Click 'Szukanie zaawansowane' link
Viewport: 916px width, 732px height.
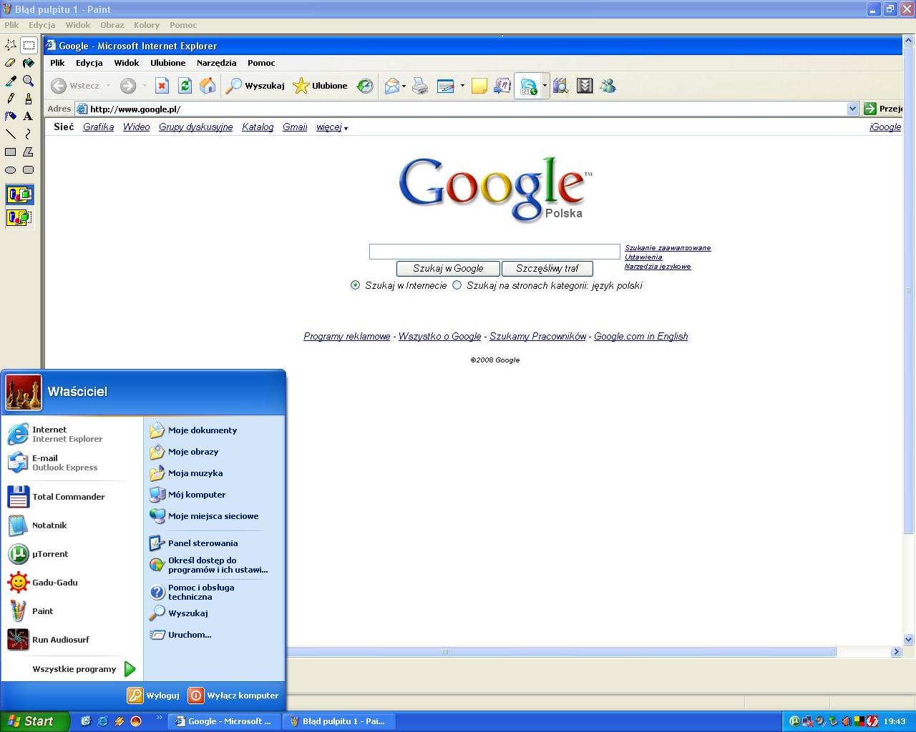pos(668,248)
